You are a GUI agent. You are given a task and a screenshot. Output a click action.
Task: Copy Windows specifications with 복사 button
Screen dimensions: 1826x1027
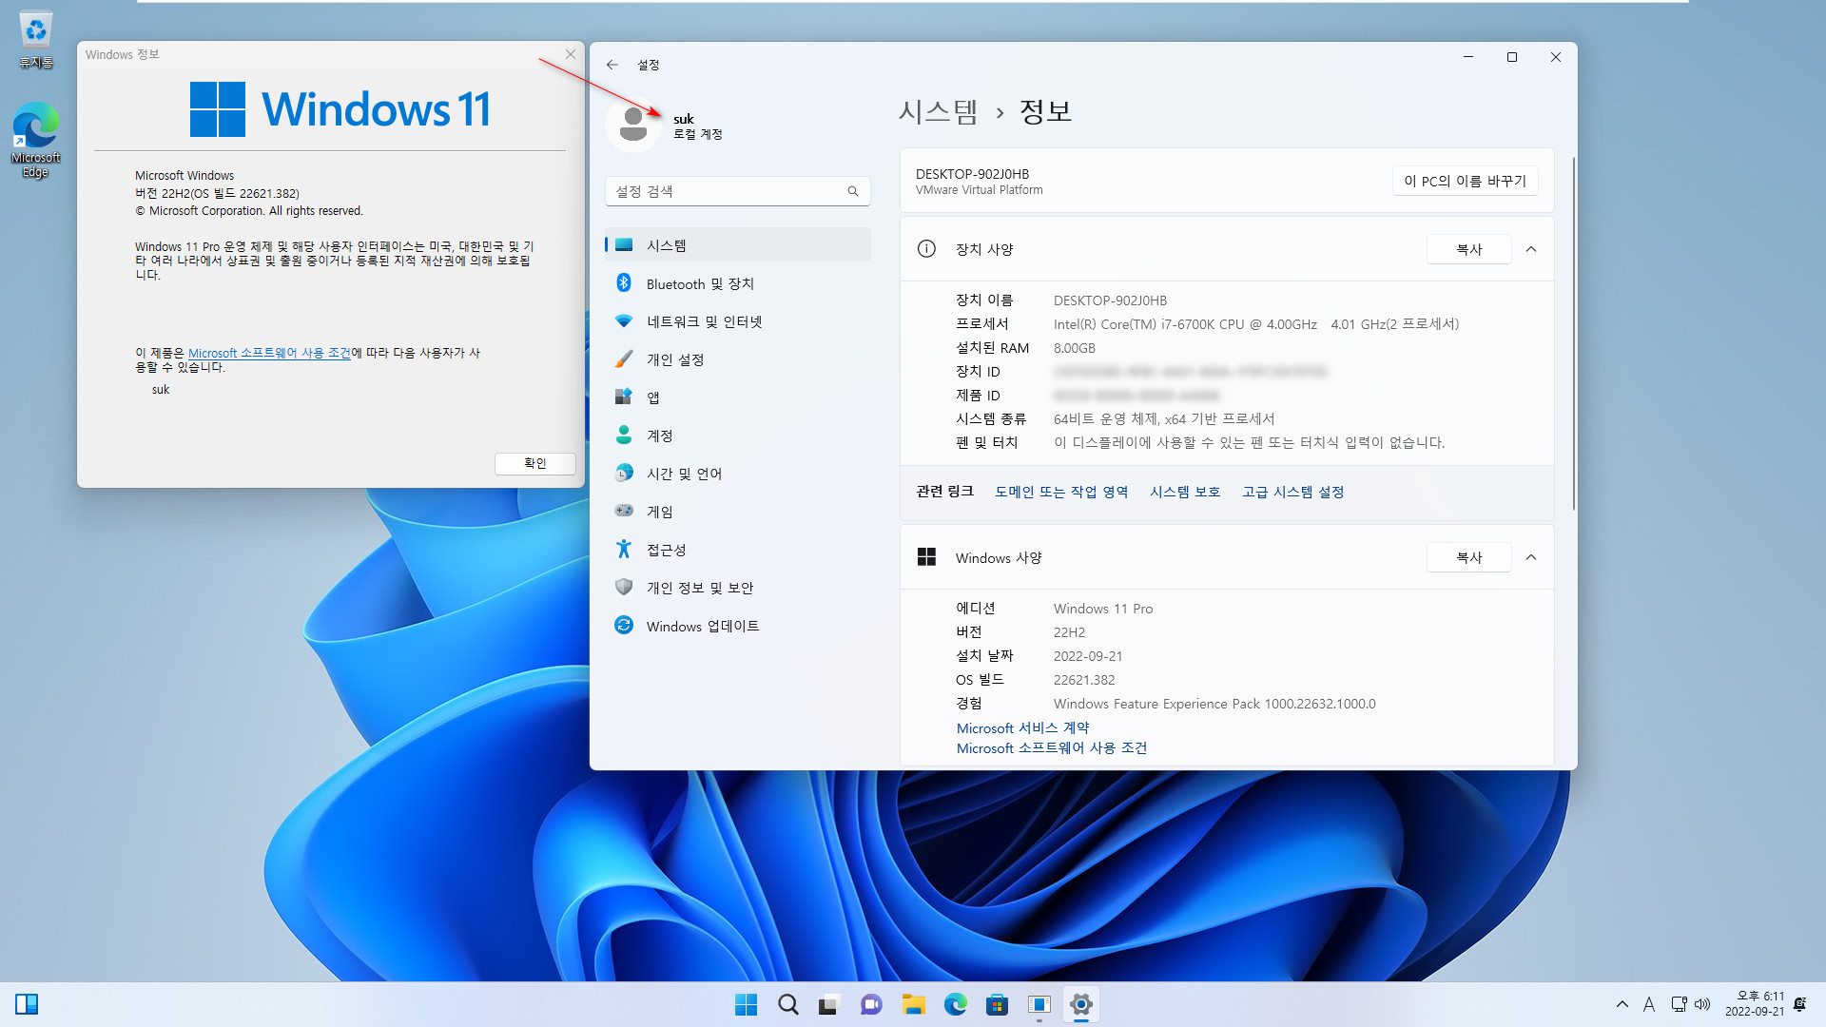coord(1469,557)
